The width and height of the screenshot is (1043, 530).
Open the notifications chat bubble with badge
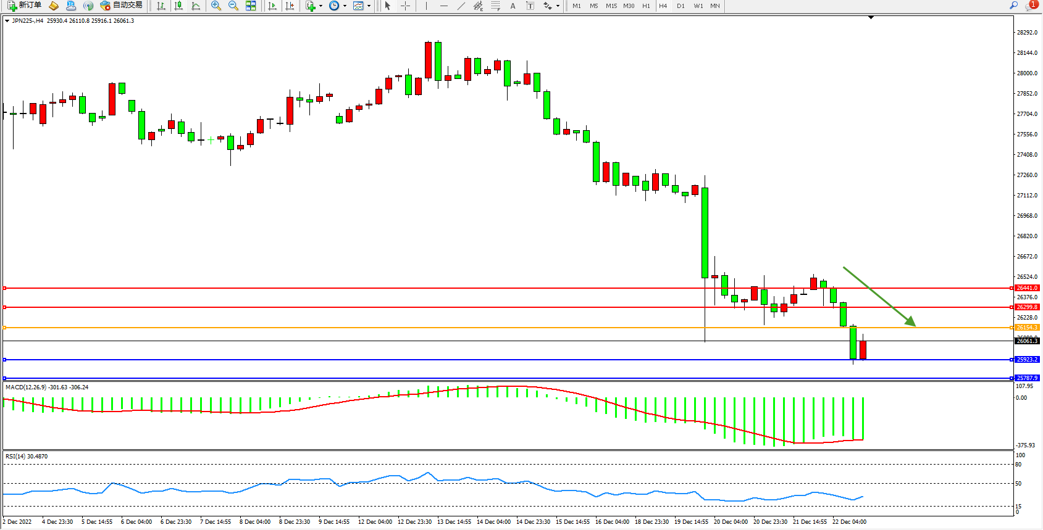(1031, 6)
